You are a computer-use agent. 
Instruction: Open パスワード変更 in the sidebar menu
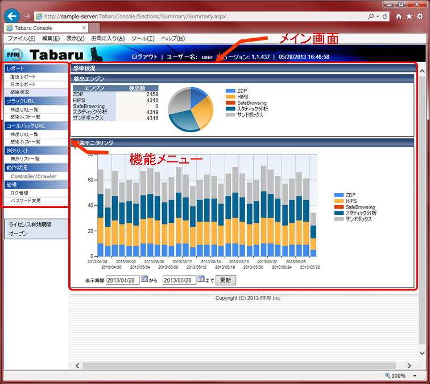click(x=26, y=201)
